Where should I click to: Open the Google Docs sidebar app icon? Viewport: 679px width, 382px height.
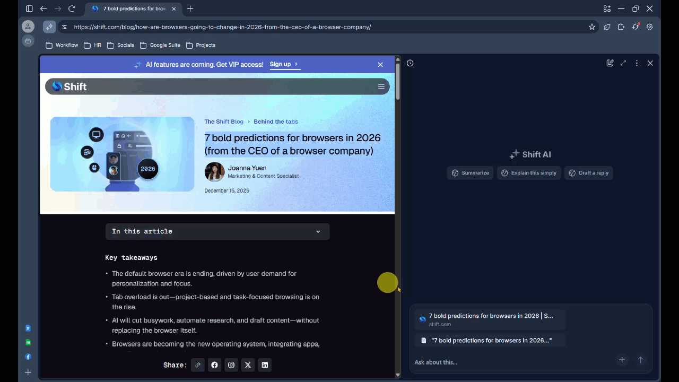point(28,328)
